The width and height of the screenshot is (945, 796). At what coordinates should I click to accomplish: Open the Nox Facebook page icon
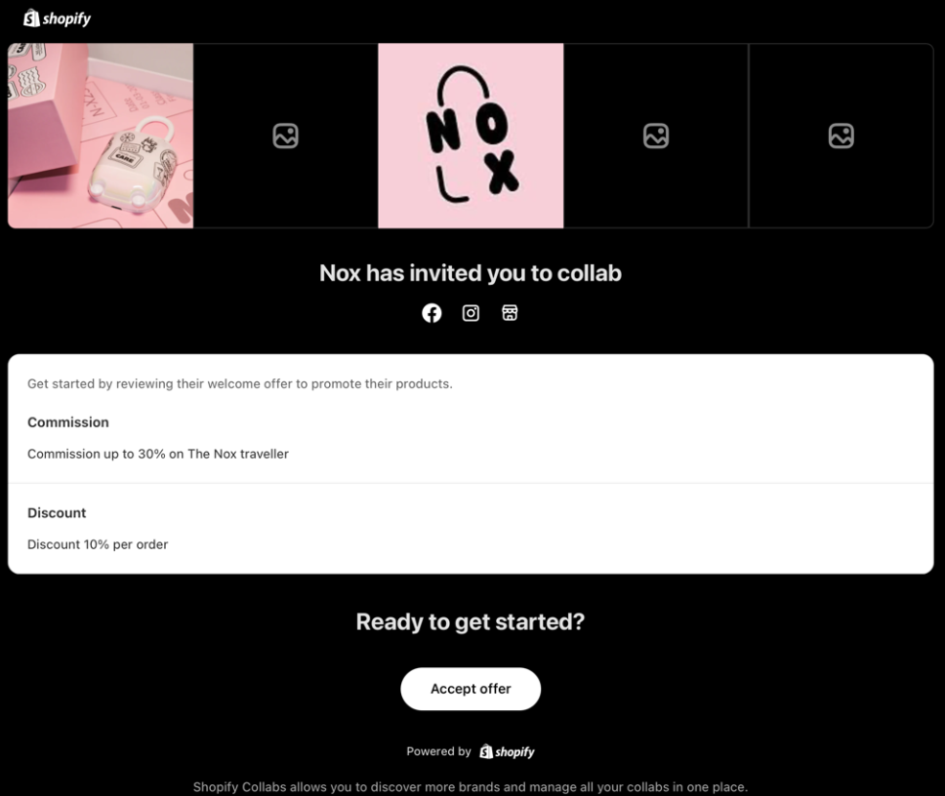tap(431, 313)
